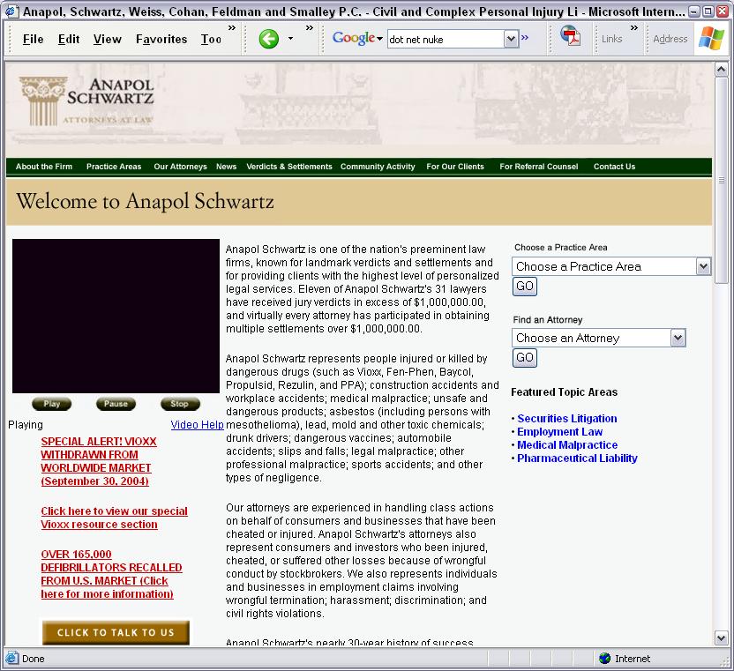Click the Stop video button
The width and height of the screenshot is (734, 671).
point(180,404)
